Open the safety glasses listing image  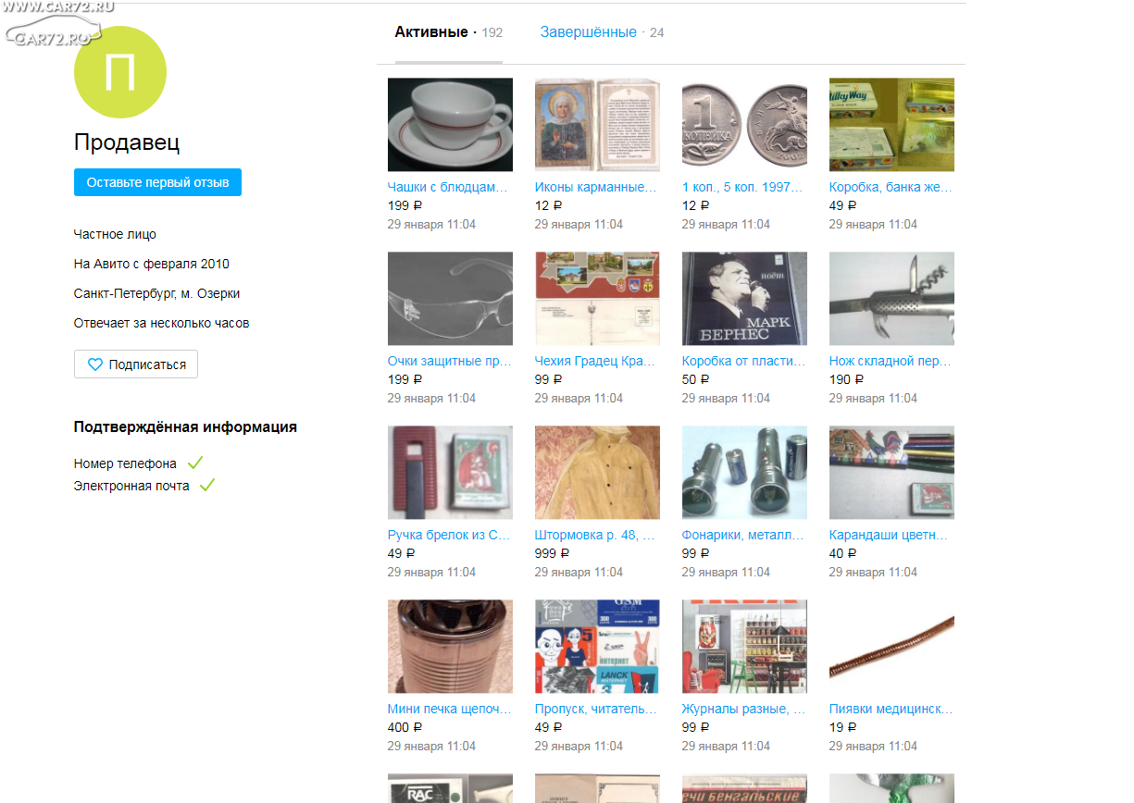[x=450, y=299]
